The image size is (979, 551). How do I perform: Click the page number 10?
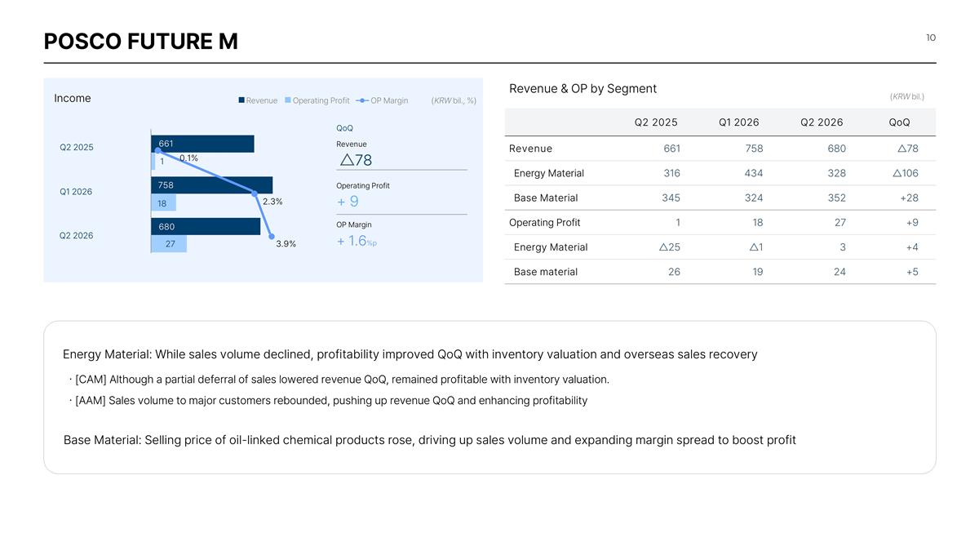(x=931, y=38)
